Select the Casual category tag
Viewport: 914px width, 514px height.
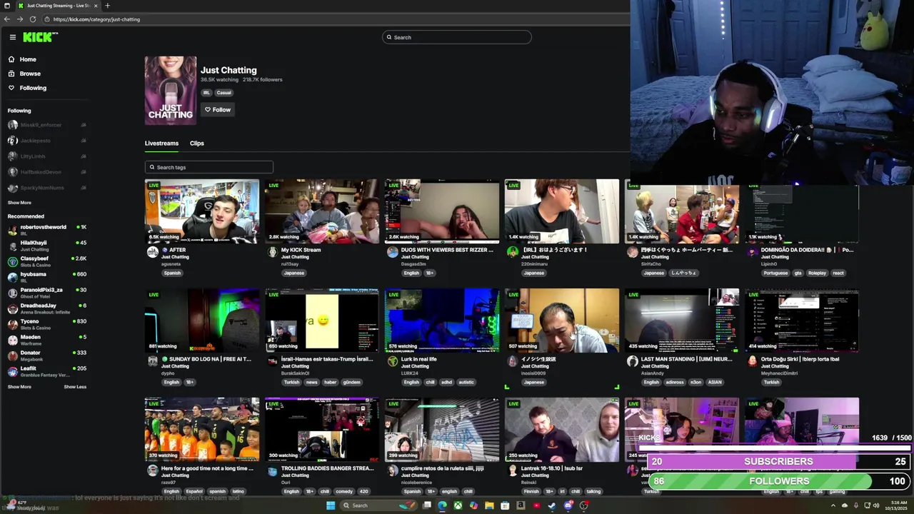coord(224,93)
